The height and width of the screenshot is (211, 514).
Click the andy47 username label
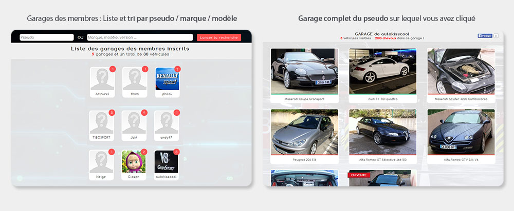(x=166, y=138)
